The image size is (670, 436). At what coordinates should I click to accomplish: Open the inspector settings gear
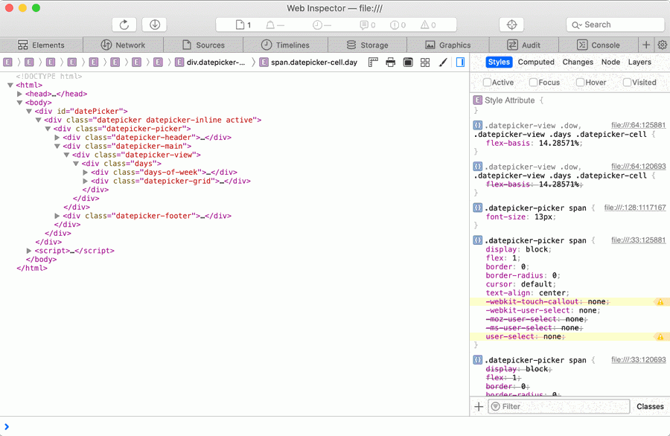coord(663,45)
